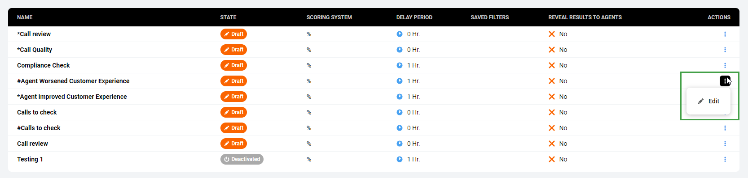
Task: Open three-dot menu for *Call Quality
Action: point(725,50)
